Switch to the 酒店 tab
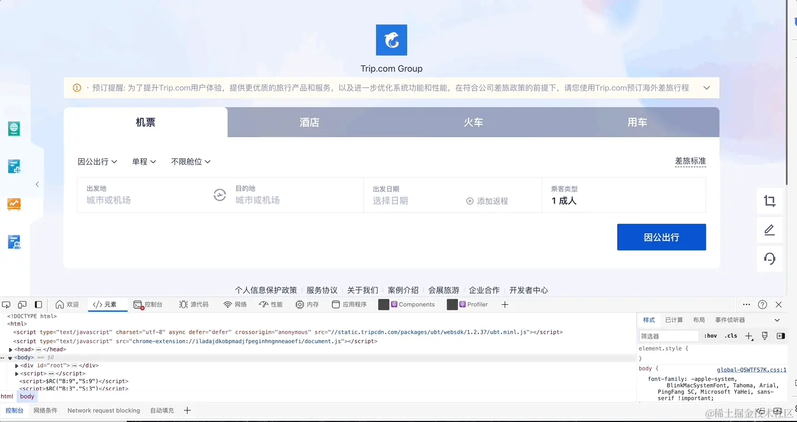Viewport: 797px width, 422px height. 310,122
